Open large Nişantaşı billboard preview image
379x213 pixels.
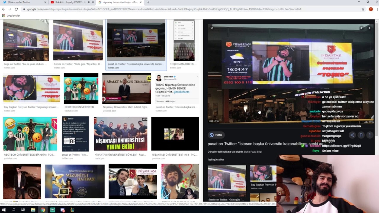point(290,74)
